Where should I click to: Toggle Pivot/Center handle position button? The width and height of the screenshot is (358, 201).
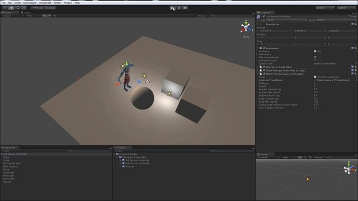(x=37, y=8)
